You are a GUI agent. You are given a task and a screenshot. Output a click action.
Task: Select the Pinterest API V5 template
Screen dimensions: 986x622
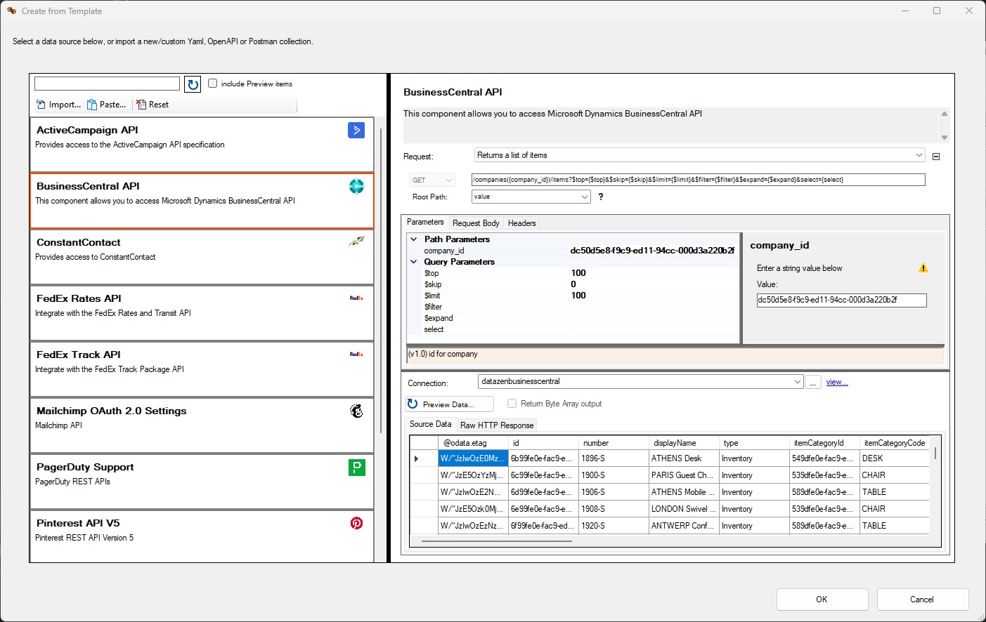click(202, 538)
